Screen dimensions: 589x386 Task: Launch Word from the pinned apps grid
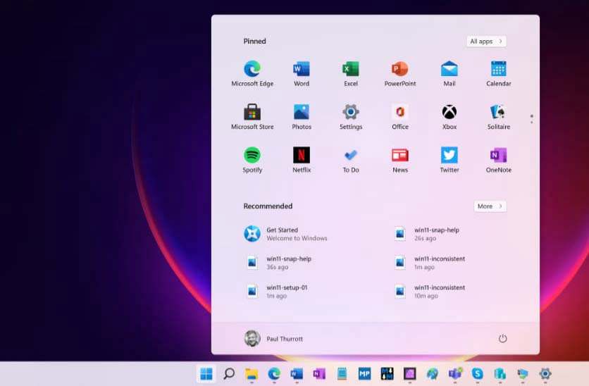pos(302,73)
